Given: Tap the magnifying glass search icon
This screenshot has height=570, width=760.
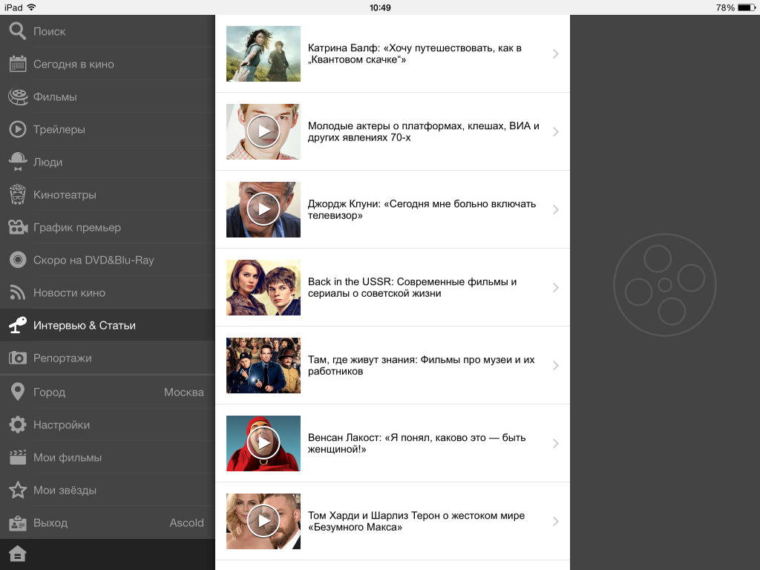Looking at the screenshot, I should [x=18, y=31].
